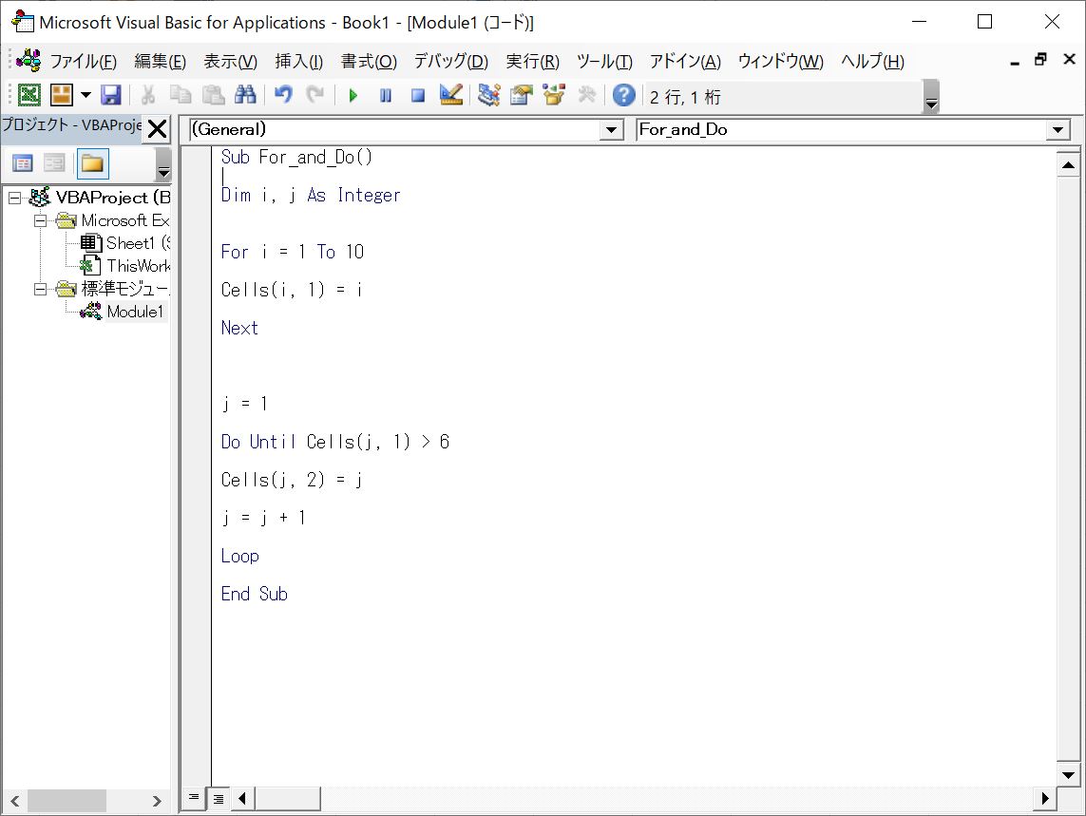
Task: Open the Object Browser icon
Action: [553, 95]
